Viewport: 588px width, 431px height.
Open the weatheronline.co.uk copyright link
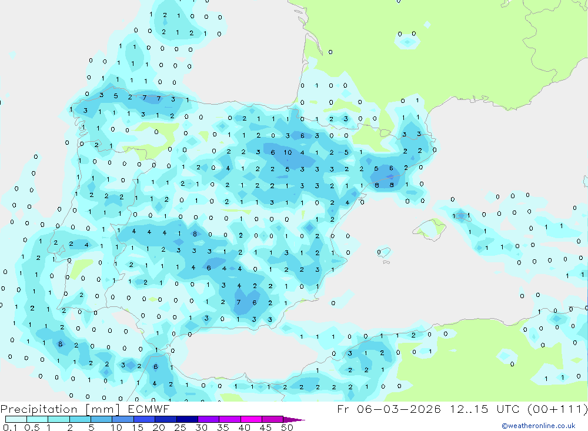point(539,426)
